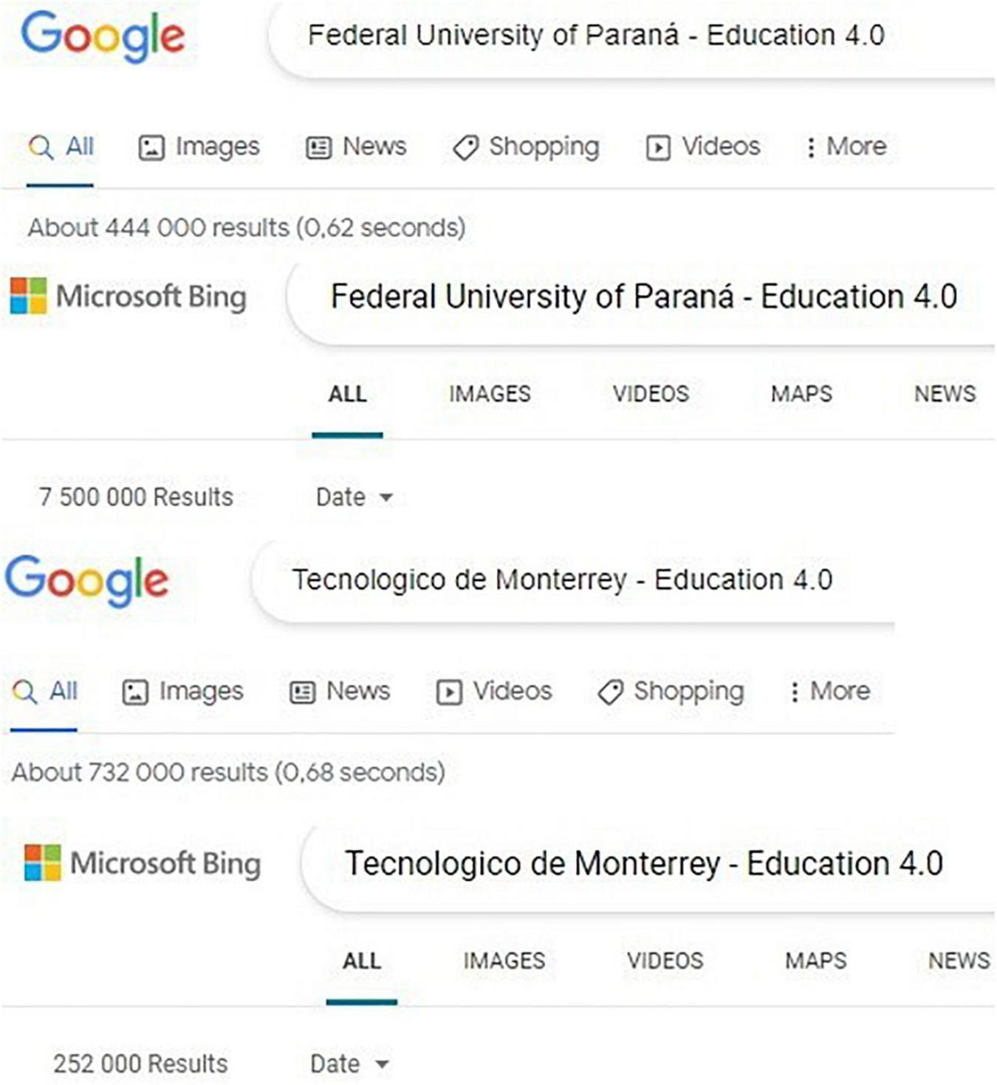997x1085 pixels.
Task: Expand the Date filter under 7 500 000 Results
Action: [x=354, y=497]
